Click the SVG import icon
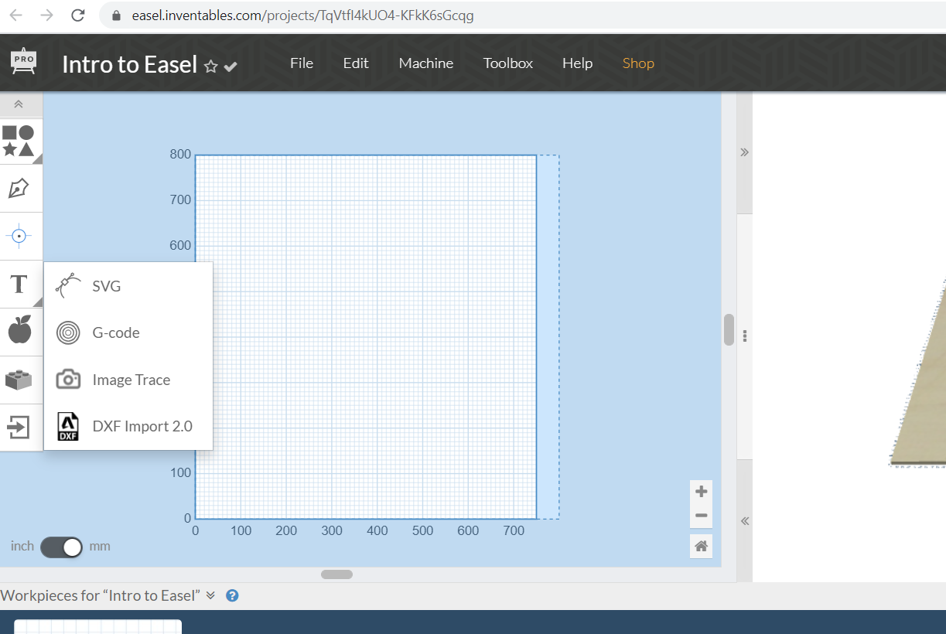 coord(68,286)
